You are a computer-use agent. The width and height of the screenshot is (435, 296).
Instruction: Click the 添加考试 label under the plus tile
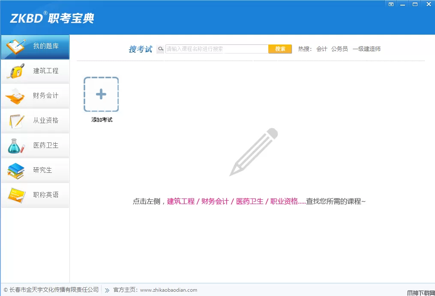(x=102, y=120)
